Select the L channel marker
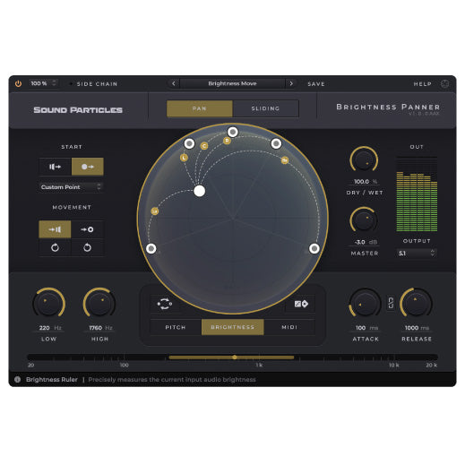This screenshot has width=465, height=465. click(x=184, y=158)
